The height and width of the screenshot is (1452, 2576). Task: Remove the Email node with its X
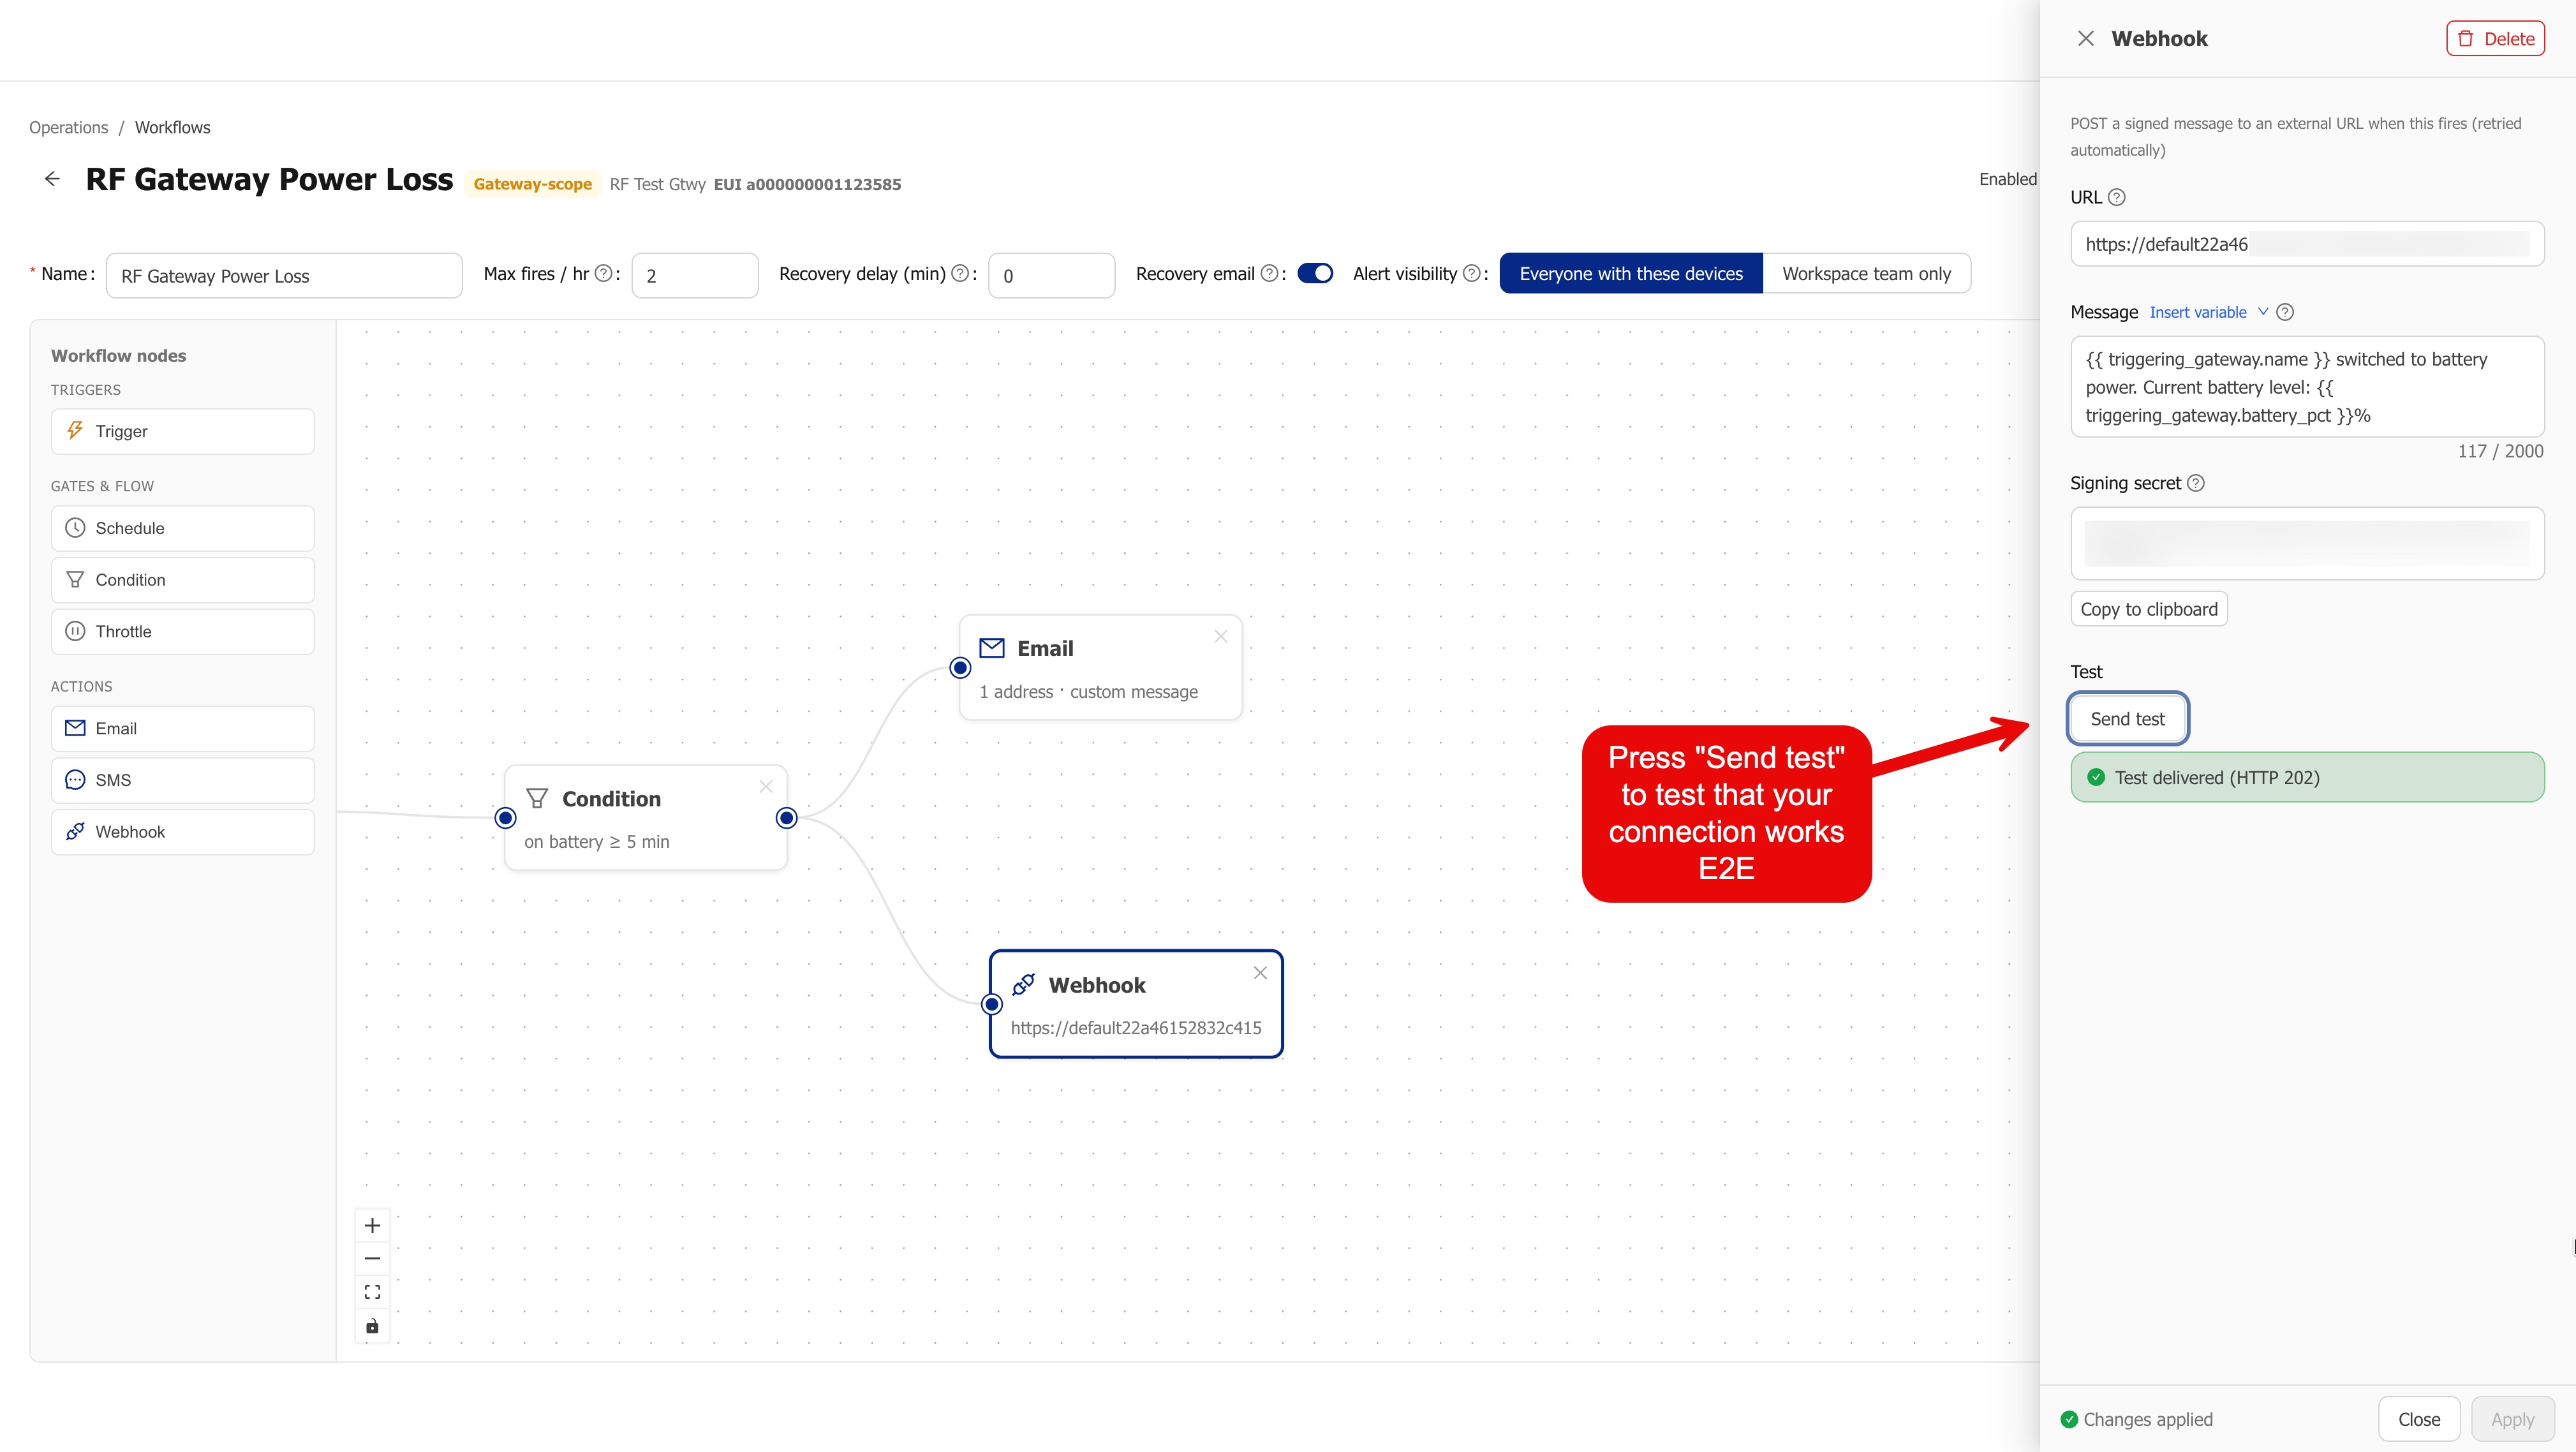(1220, 637)
